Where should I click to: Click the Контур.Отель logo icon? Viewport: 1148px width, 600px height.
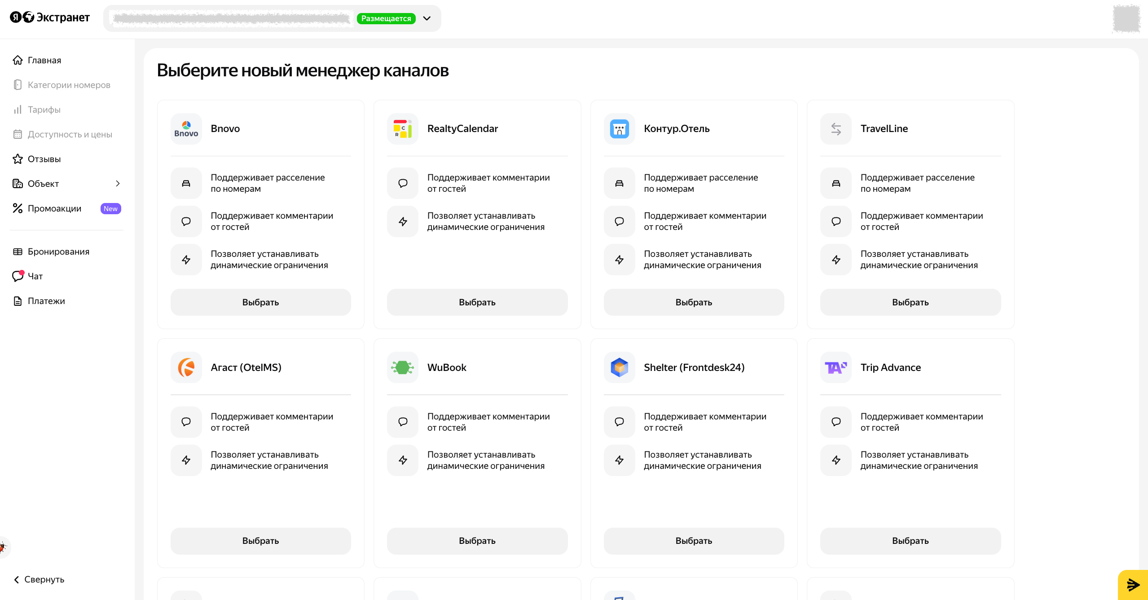620,129
